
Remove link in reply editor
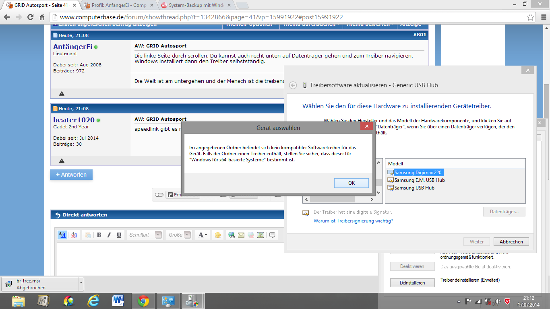point(251,235)
